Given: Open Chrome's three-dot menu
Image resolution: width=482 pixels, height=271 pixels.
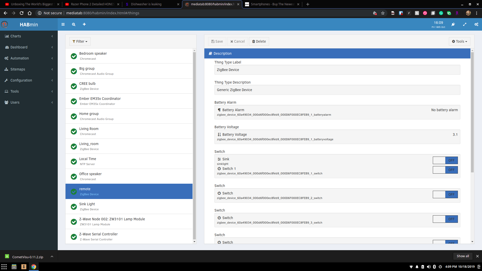Looking at the screenshot, I should pyautogui.click(x=476, y=13).
